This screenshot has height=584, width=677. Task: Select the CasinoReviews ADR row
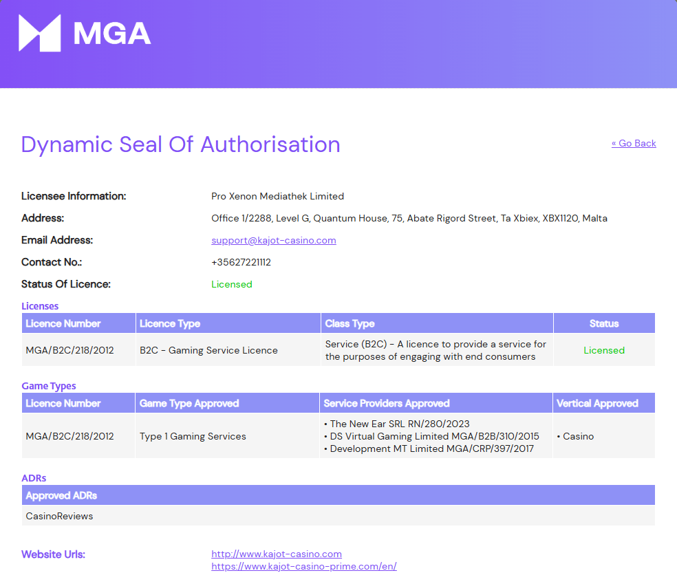338,516
